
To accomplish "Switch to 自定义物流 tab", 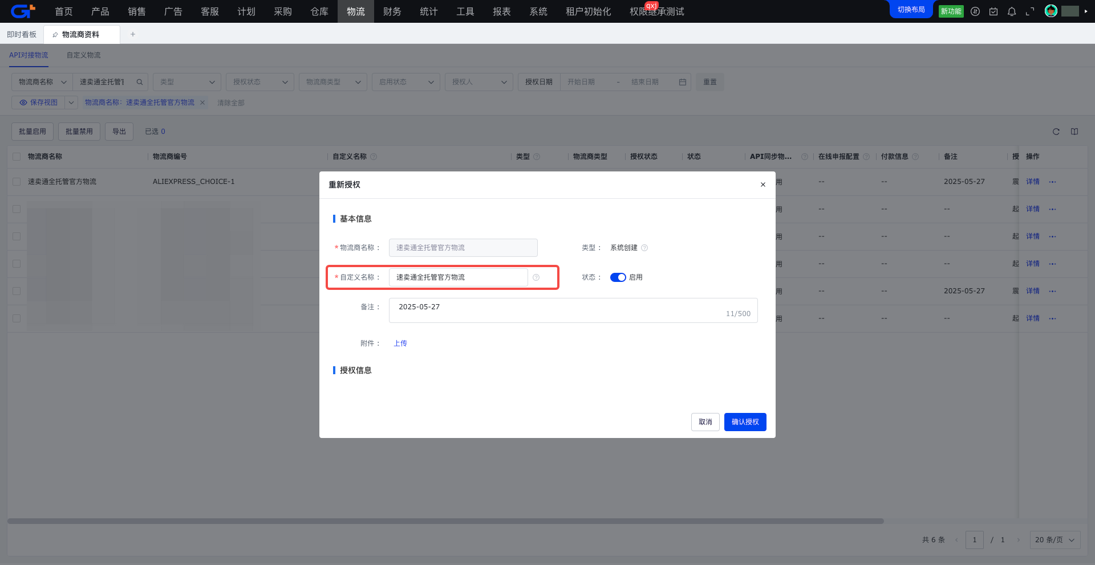I will [83, 55].
